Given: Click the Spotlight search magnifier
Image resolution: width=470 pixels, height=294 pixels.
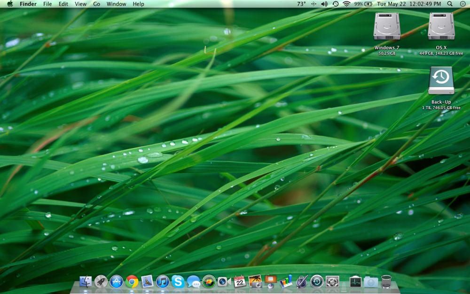Looking at the screenshot, I should [x=450, y=4].
